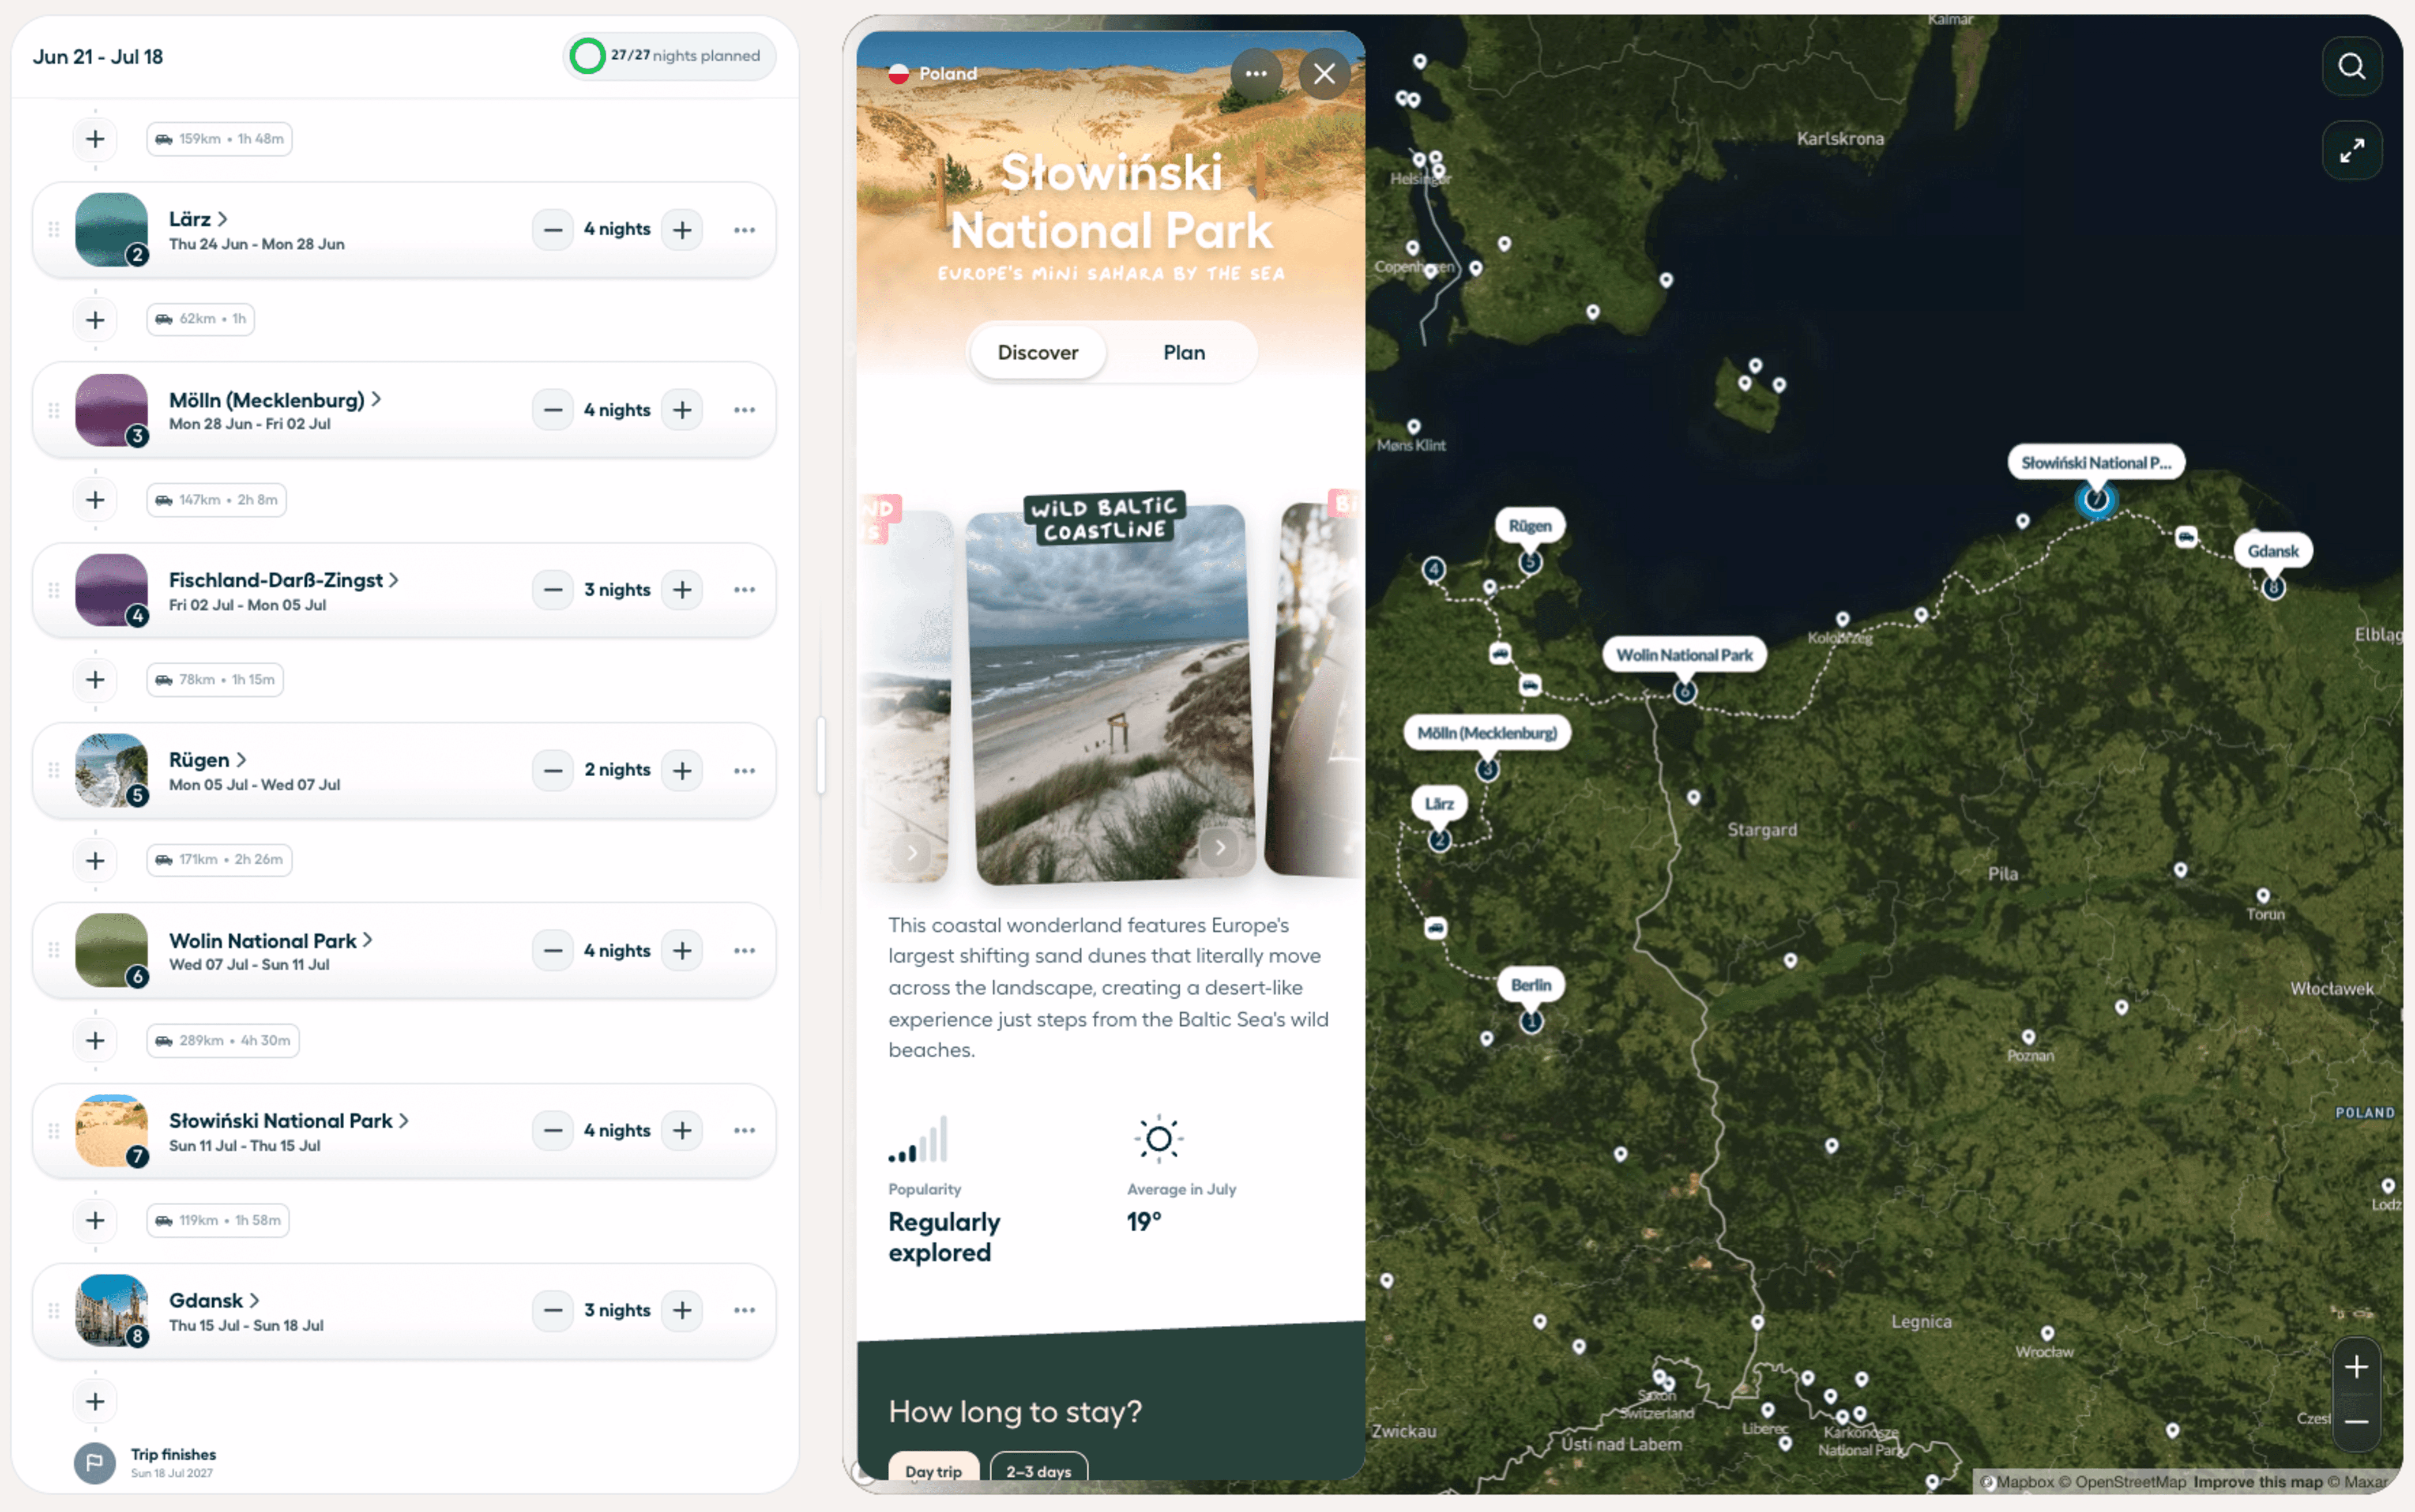Advance the Wild Baltic Coastline photo card
Screen dimensions: 2415x1512
[1220, 848]
